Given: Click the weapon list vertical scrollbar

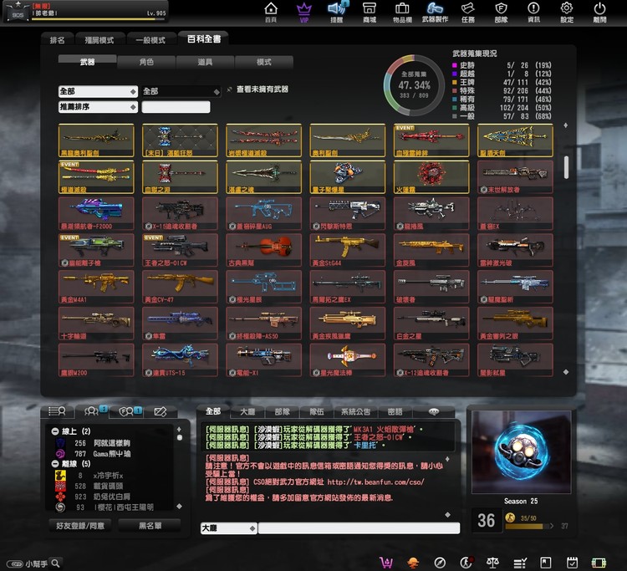Looking at the screenshot, I should (567, 167).
